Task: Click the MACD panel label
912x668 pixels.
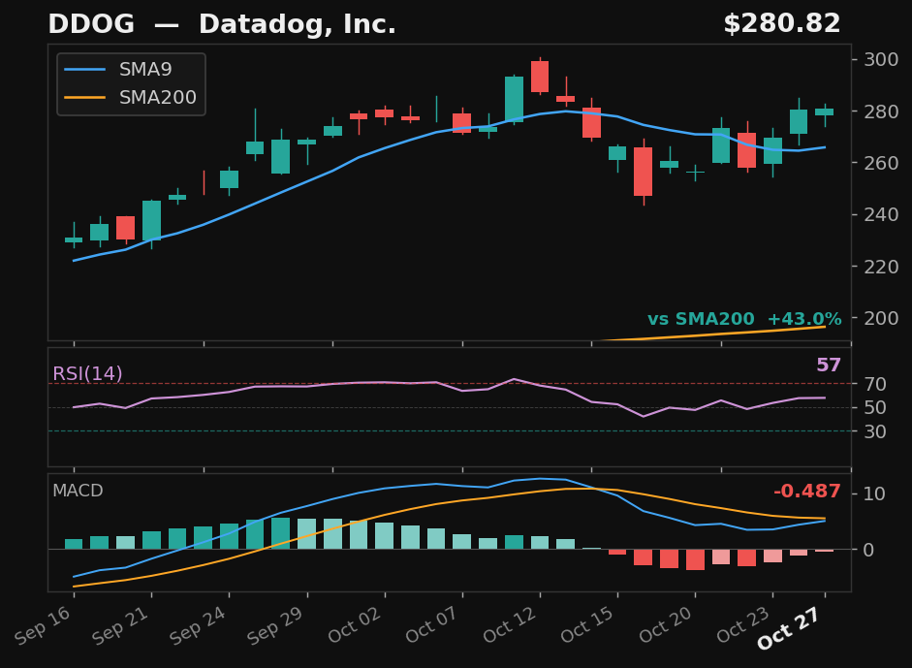Action: coord(78,491)
